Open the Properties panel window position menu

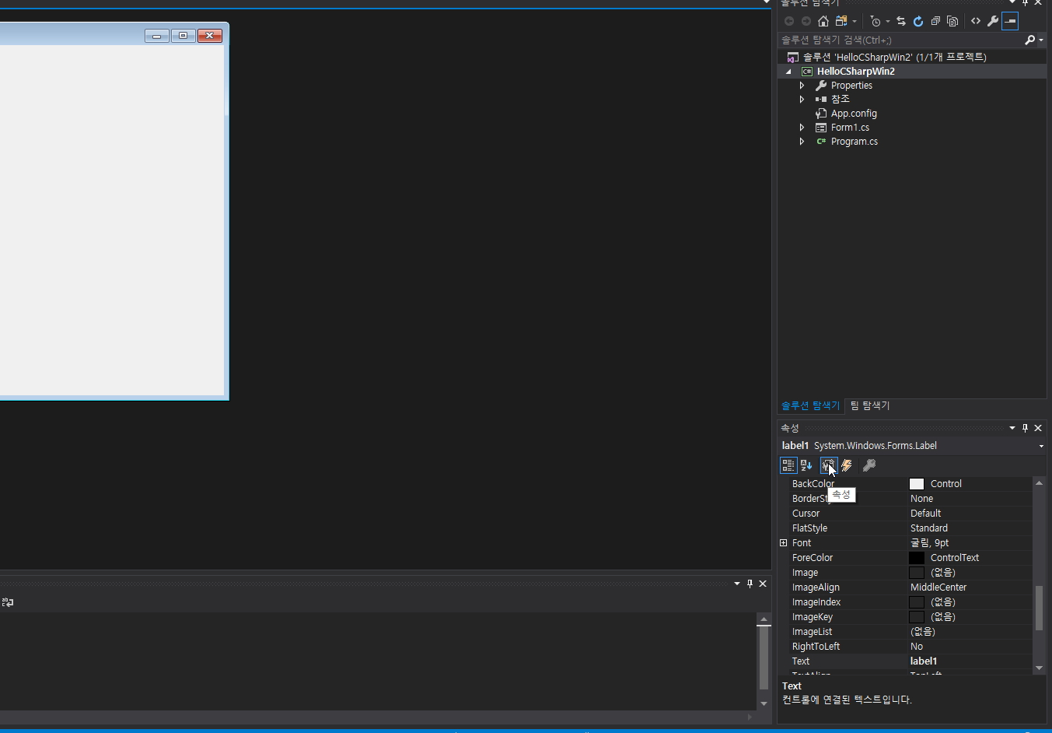(x=1012, y=428)
